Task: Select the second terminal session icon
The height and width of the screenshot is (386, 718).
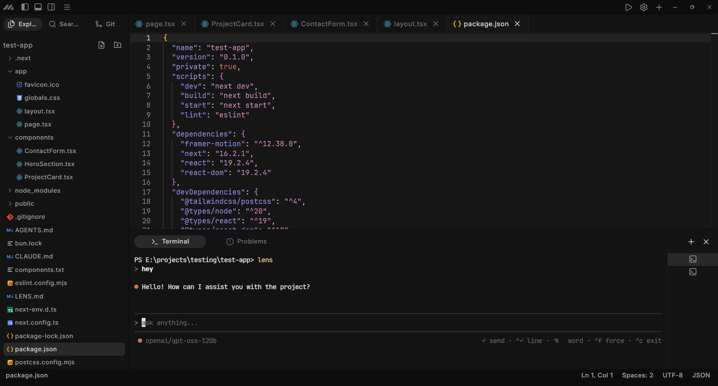Action: (x=693, y=272)
